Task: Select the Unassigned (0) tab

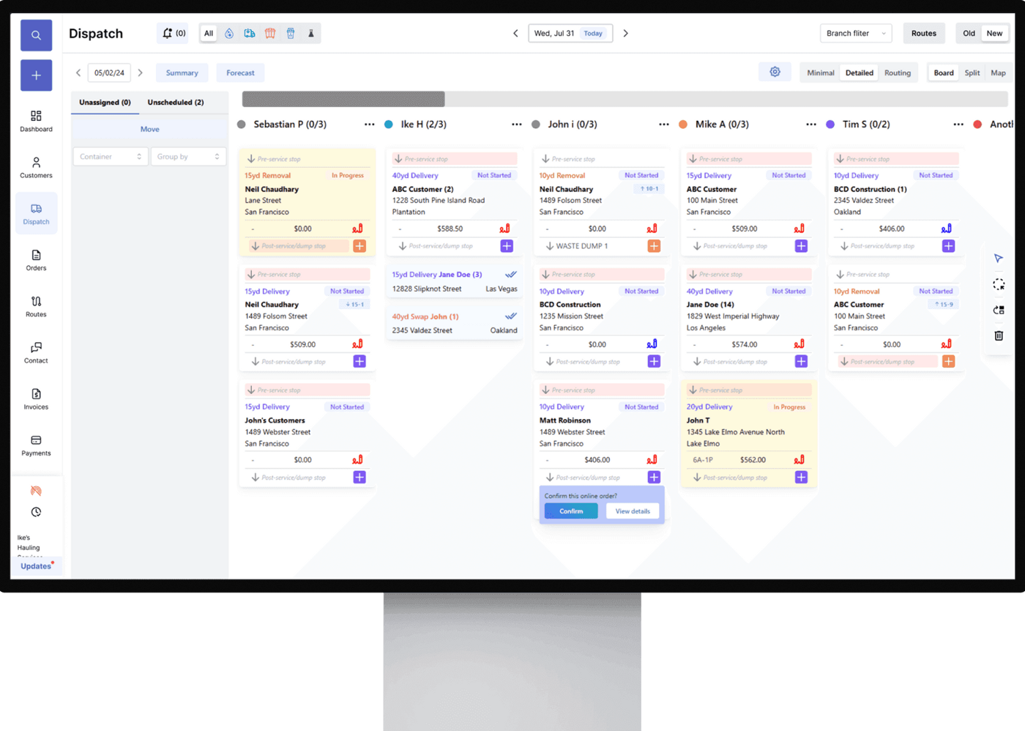Action: pyautogui.click(x=105, y=103)
